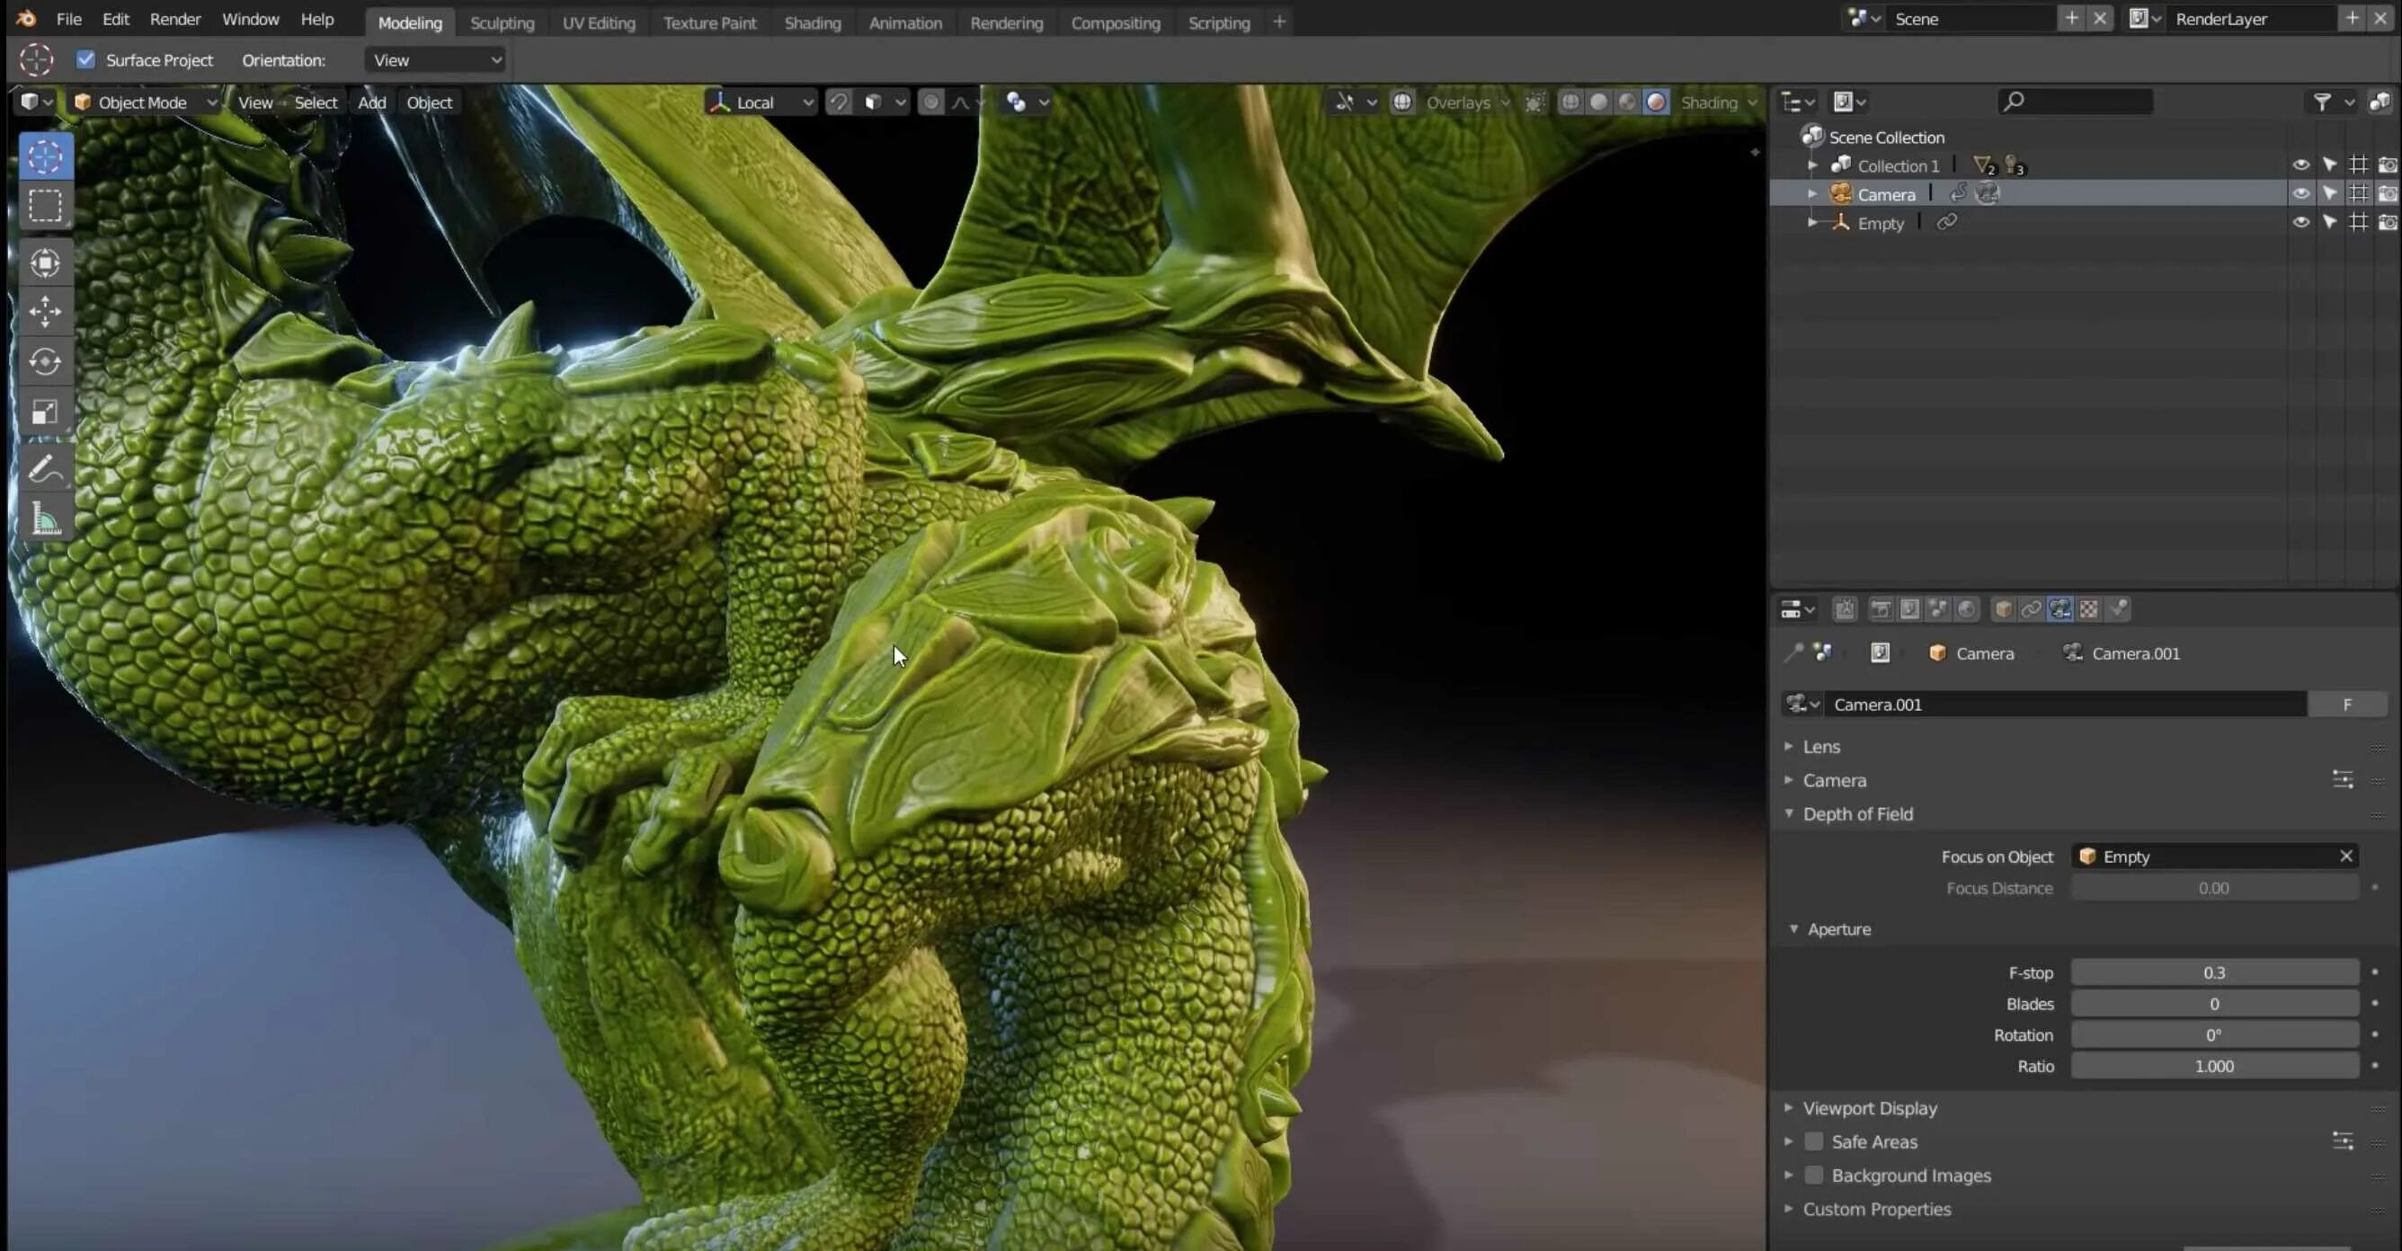Open the Object Mode dropdown
The height and width of the screenshot is (1251, 2402).
pyautogui.click(x=145, y=102)
